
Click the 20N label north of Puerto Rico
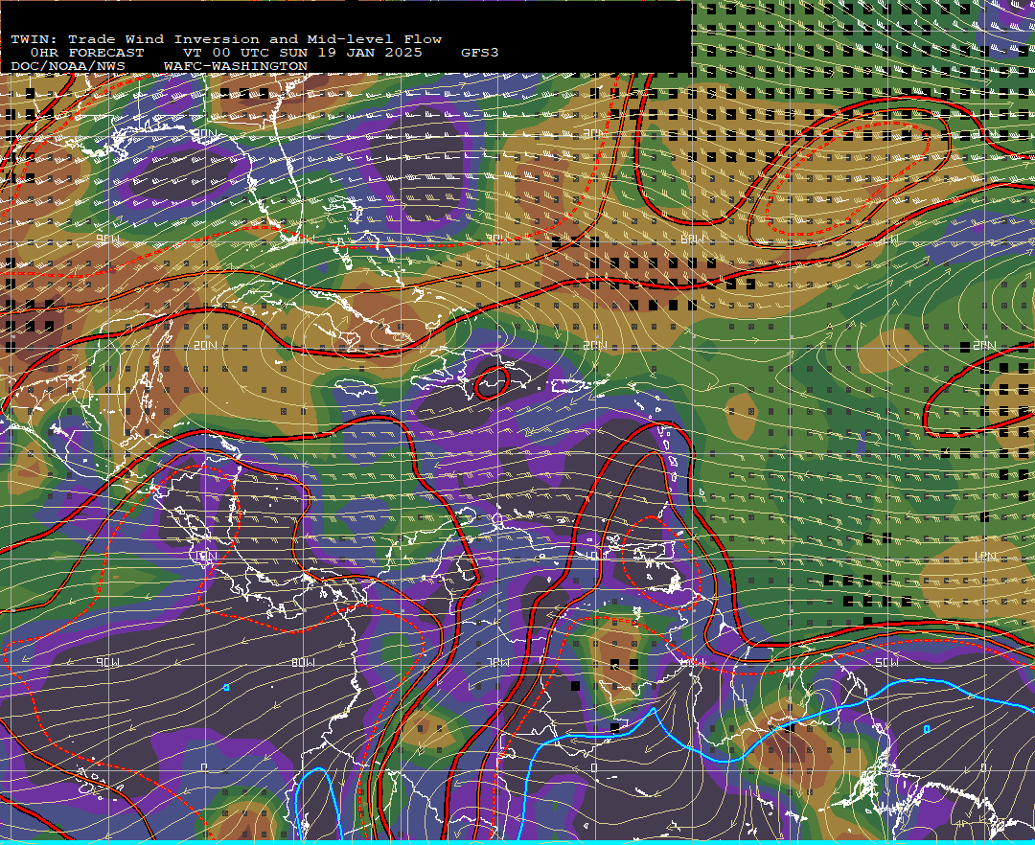[x=595, y=346]
